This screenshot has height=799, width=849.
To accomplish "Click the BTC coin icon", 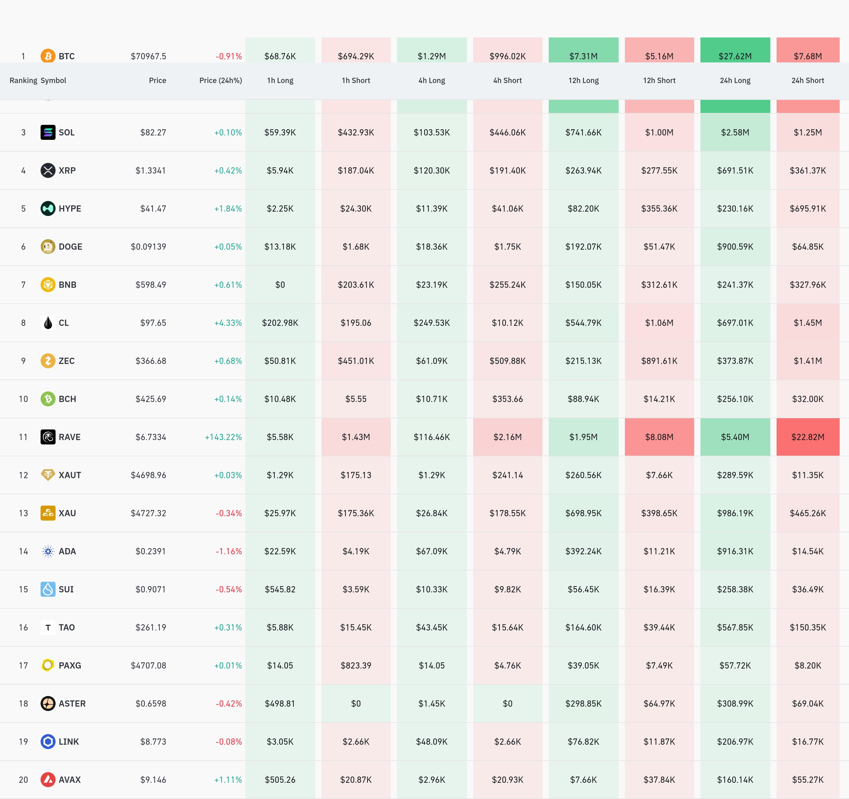I will coord(48,56).
